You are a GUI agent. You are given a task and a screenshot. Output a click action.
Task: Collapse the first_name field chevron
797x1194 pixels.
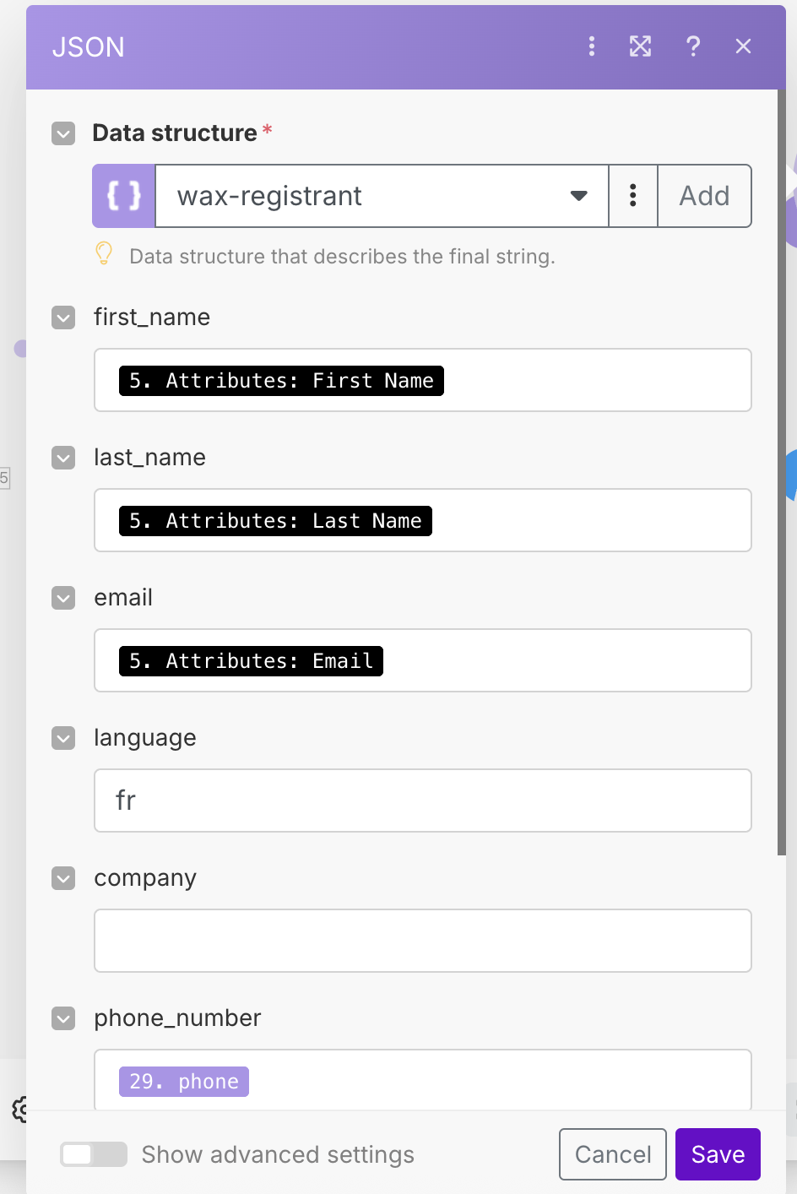pyautogui.click(x=64, y=317)
